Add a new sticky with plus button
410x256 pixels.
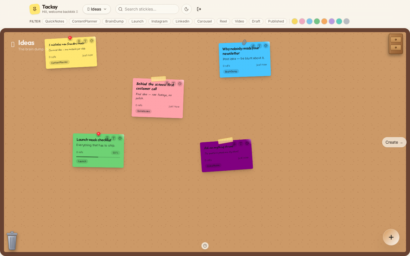[391, 237]
